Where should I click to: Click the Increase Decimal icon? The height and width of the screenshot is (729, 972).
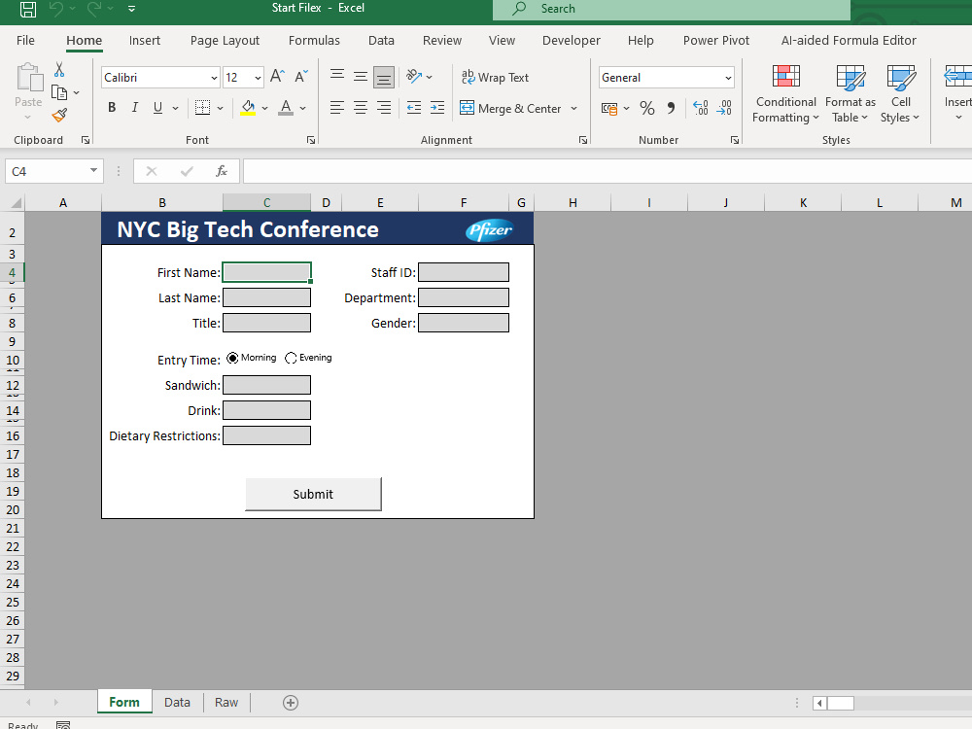click(701, 108)
